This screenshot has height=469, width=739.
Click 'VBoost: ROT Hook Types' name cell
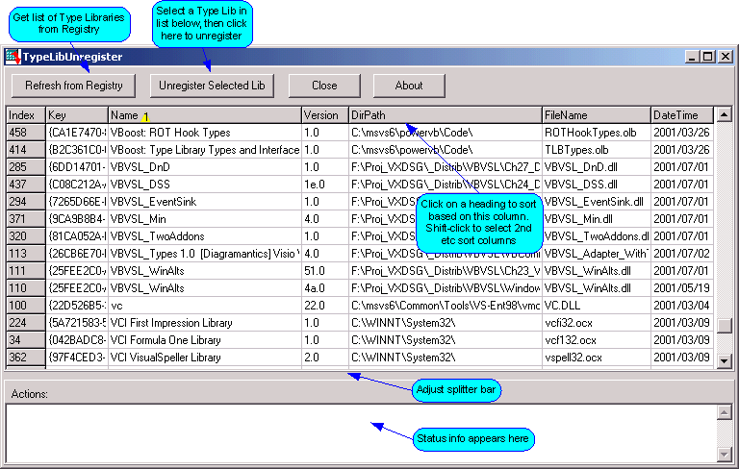205,133
